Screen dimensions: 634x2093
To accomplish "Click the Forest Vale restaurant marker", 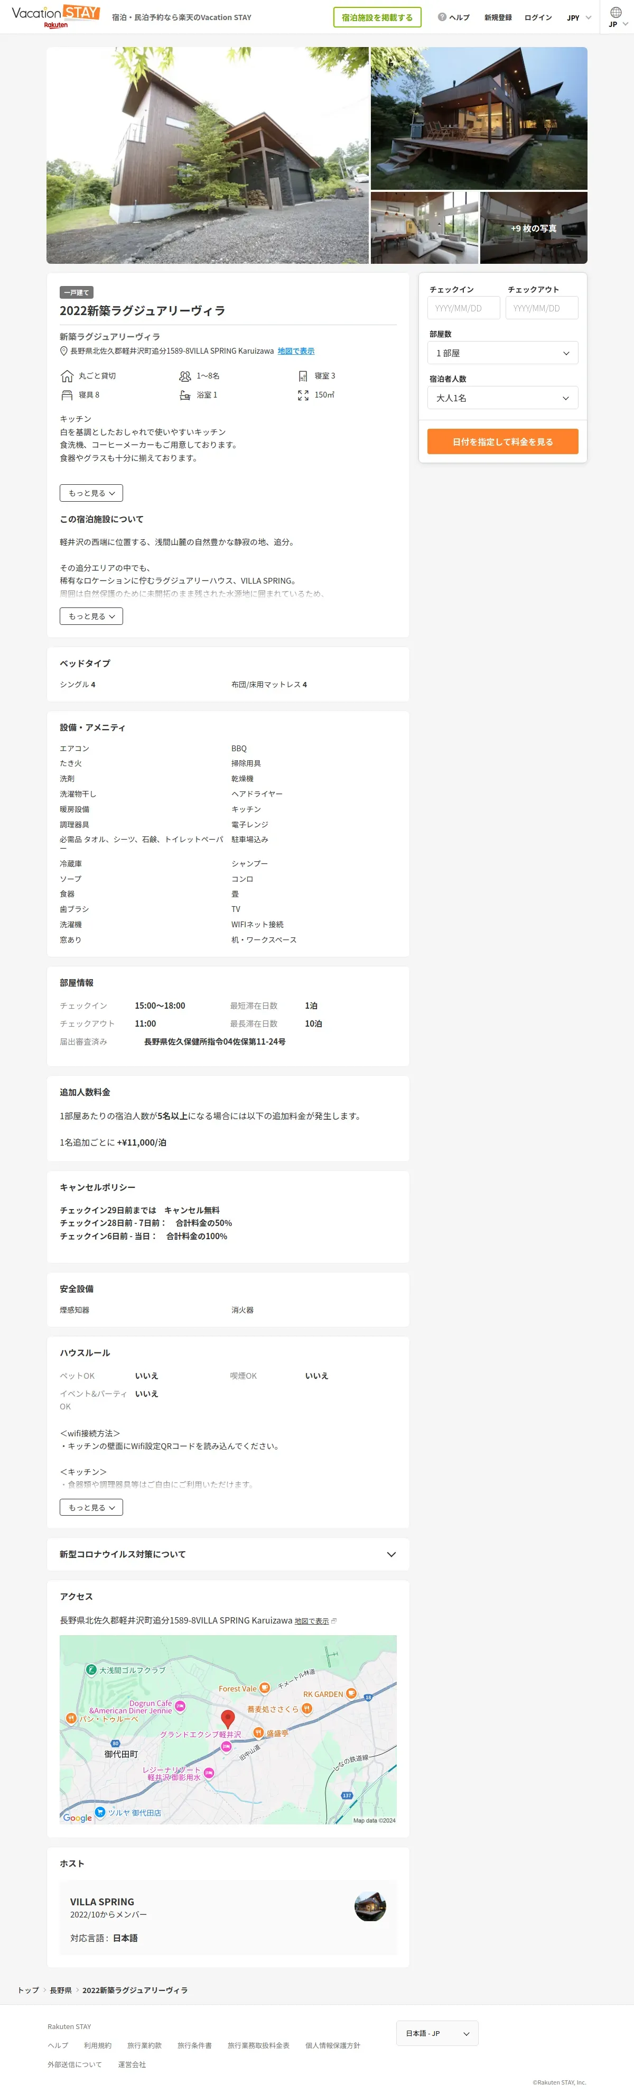I will [x=265, y=1689].
